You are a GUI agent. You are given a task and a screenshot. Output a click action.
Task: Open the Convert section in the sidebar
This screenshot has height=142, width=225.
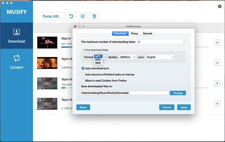(16, 62)
